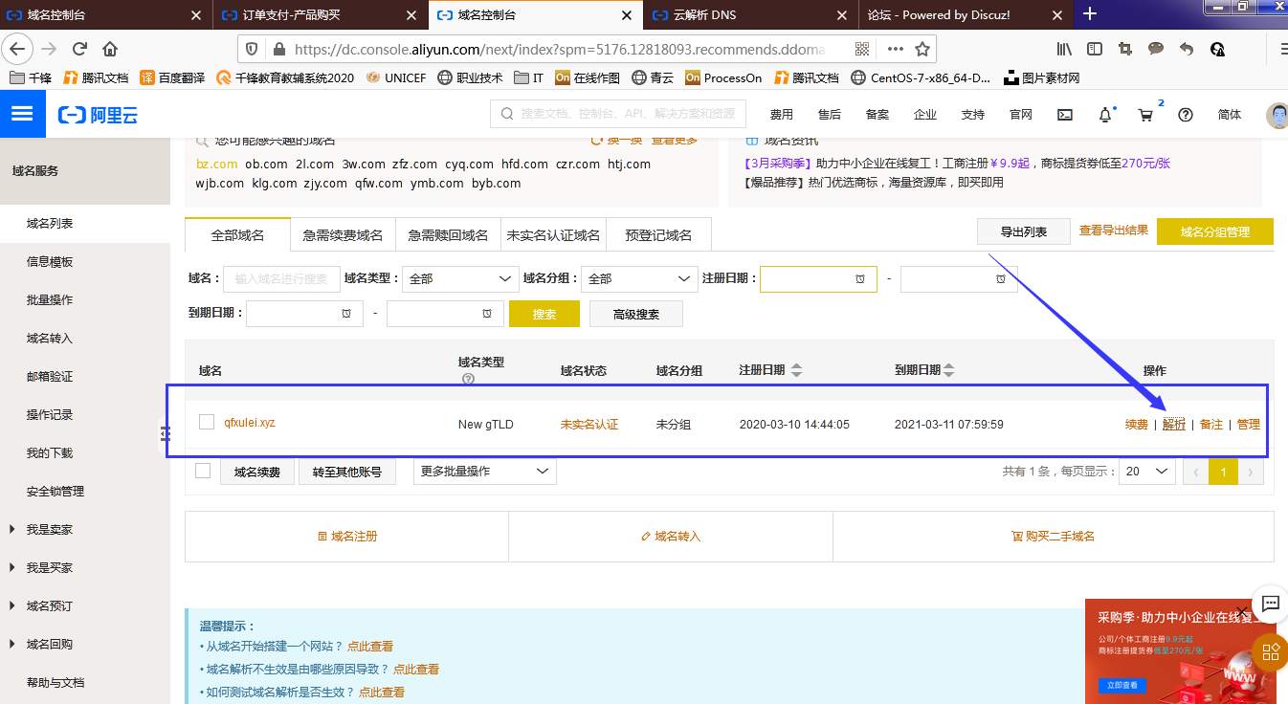Tick the checkbox for qfxulei.xyz
1288x704 pixels.
pyautogui.click(x=207, y=422)
